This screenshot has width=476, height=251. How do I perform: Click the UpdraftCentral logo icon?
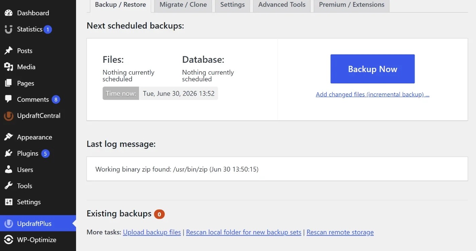tap(8, 116)
